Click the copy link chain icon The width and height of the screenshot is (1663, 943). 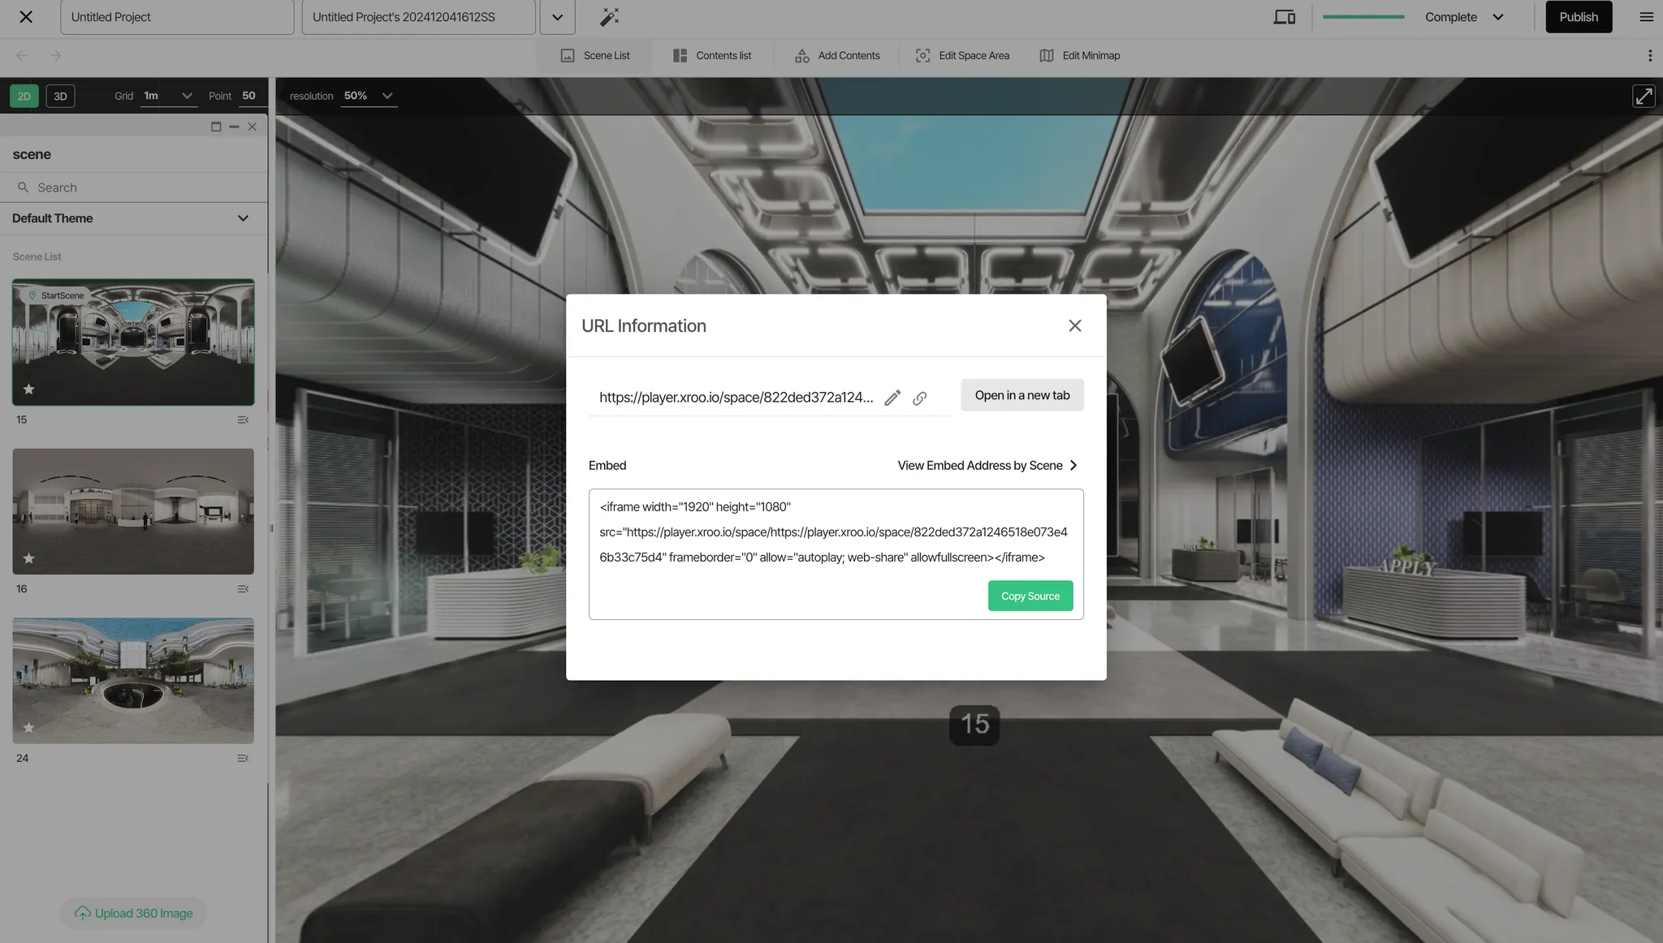[919, 398]
